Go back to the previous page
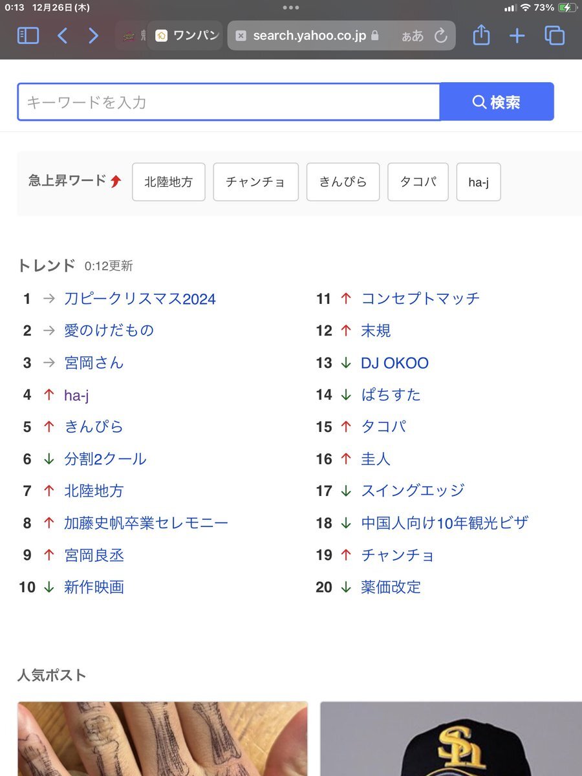The height and width of the screenshot is (776, 582). pyautogui.click(x=62, y=36)
